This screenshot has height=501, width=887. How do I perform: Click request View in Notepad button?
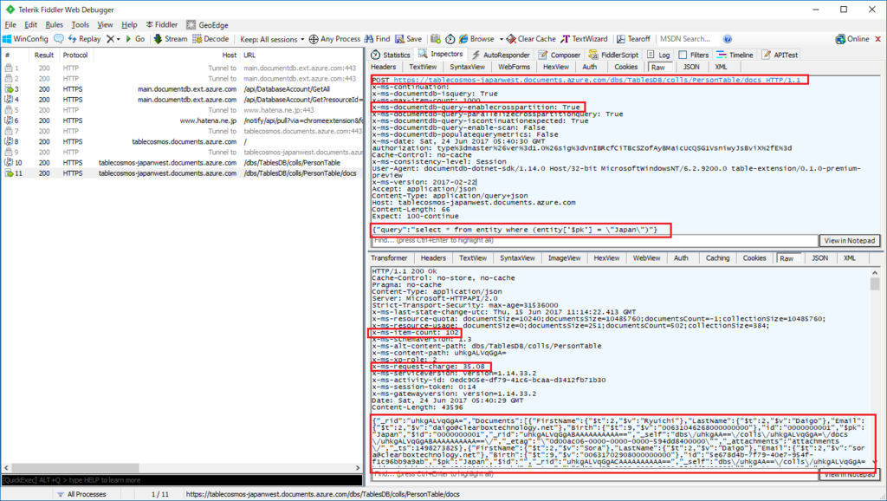850,241
